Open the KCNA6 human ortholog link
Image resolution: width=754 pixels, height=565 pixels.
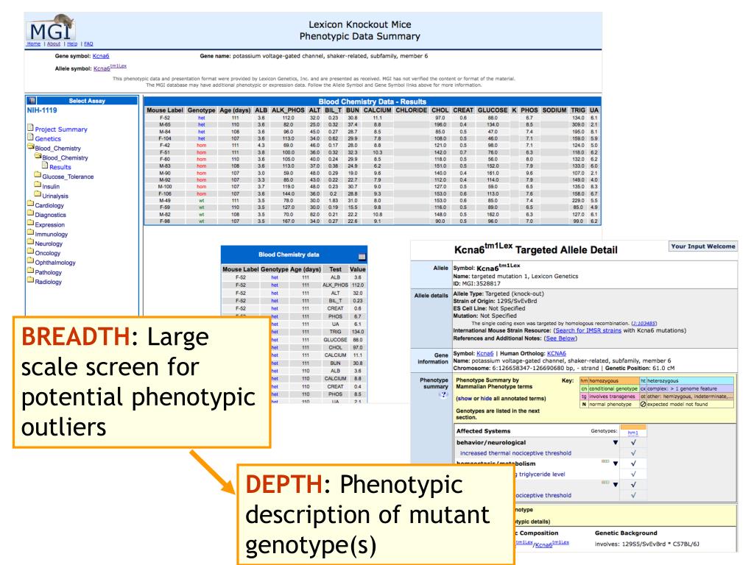pos(557,354)
